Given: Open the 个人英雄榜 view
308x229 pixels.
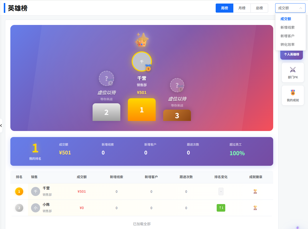Looking at the screenshot, I should 292,54.
